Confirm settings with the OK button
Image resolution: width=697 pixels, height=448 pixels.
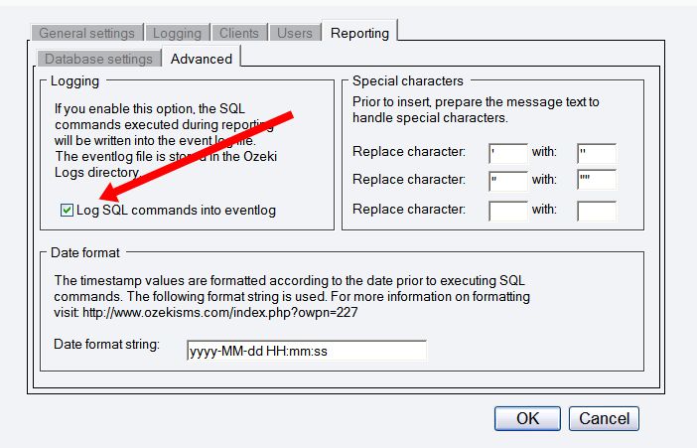point(527,418)
